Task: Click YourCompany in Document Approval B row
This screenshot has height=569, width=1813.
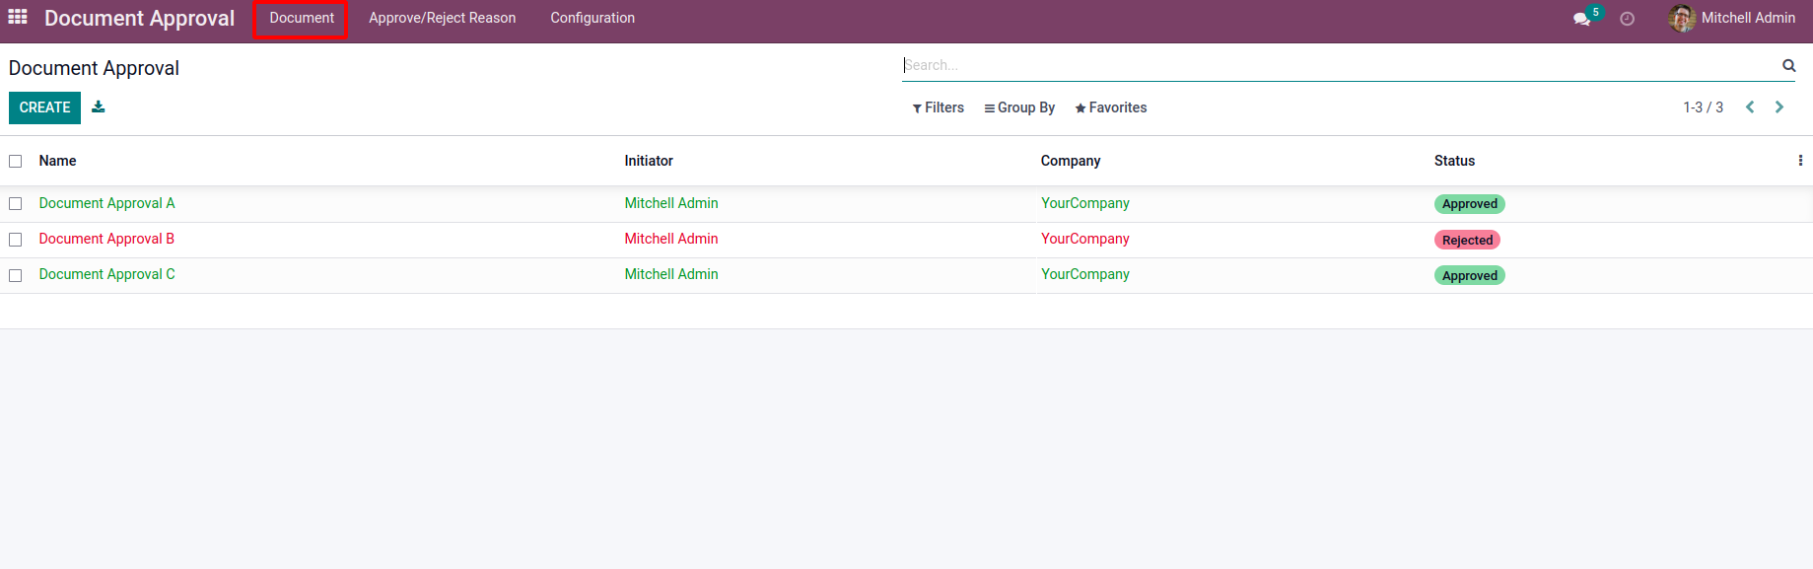Action: [1085, 239]
